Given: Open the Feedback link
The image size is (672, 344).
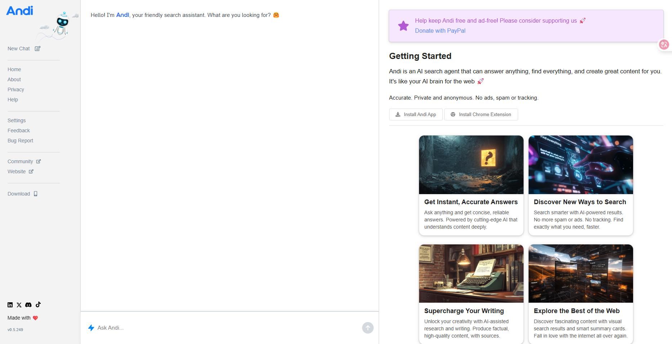Looking at the screenshot, I should click(x=19, y=130).
